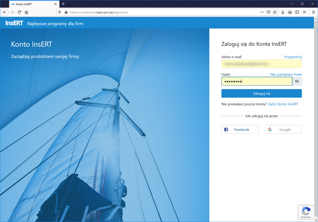318x222 pixels.
Task: Click the scrollbar down arrow
Action: (316, 220)
